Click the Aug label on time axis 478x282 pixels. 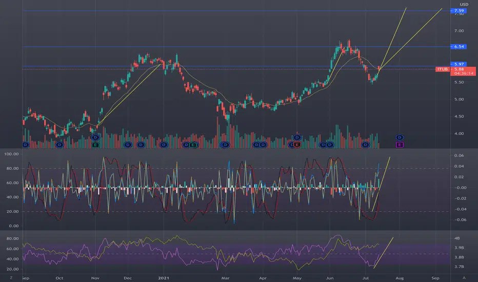[400, 278]
